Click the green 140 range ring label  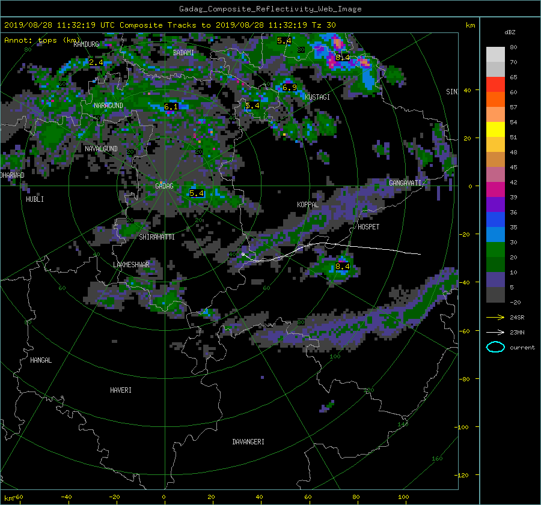(403, 424)
